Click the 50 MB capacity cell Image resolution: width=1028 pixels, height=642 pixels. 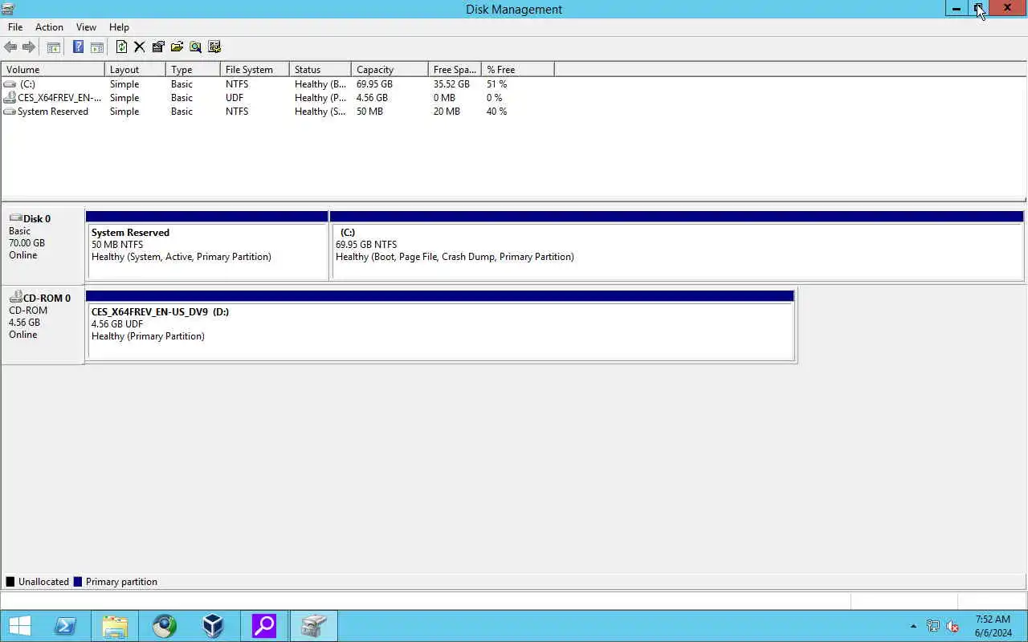click(370, 112)
